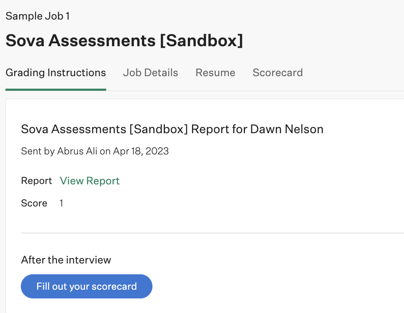Click the Sova Assessments [Sandbox] page title
Viewport: 404px width, 313px height.
coord(124,41)
